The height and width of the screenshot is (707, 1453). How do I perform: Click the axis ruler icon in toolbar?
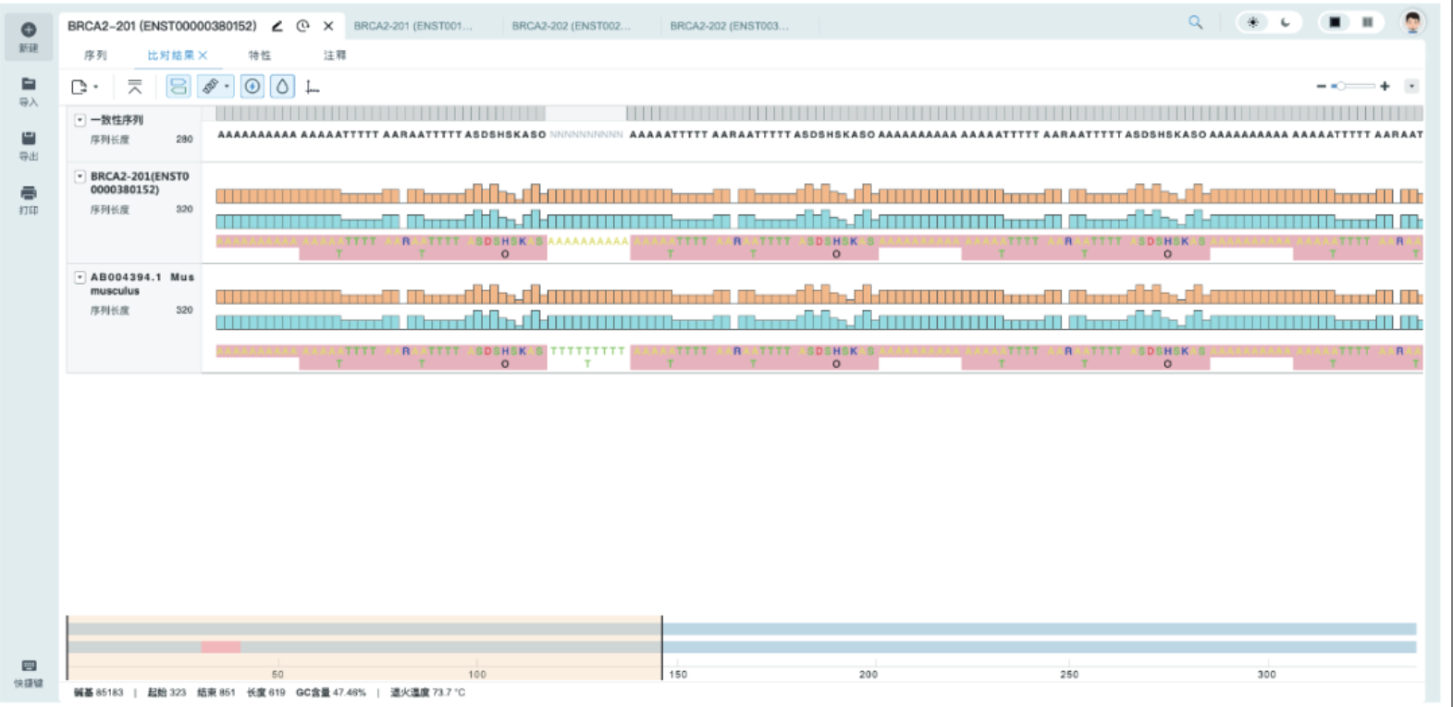click(x=313, y=87)
